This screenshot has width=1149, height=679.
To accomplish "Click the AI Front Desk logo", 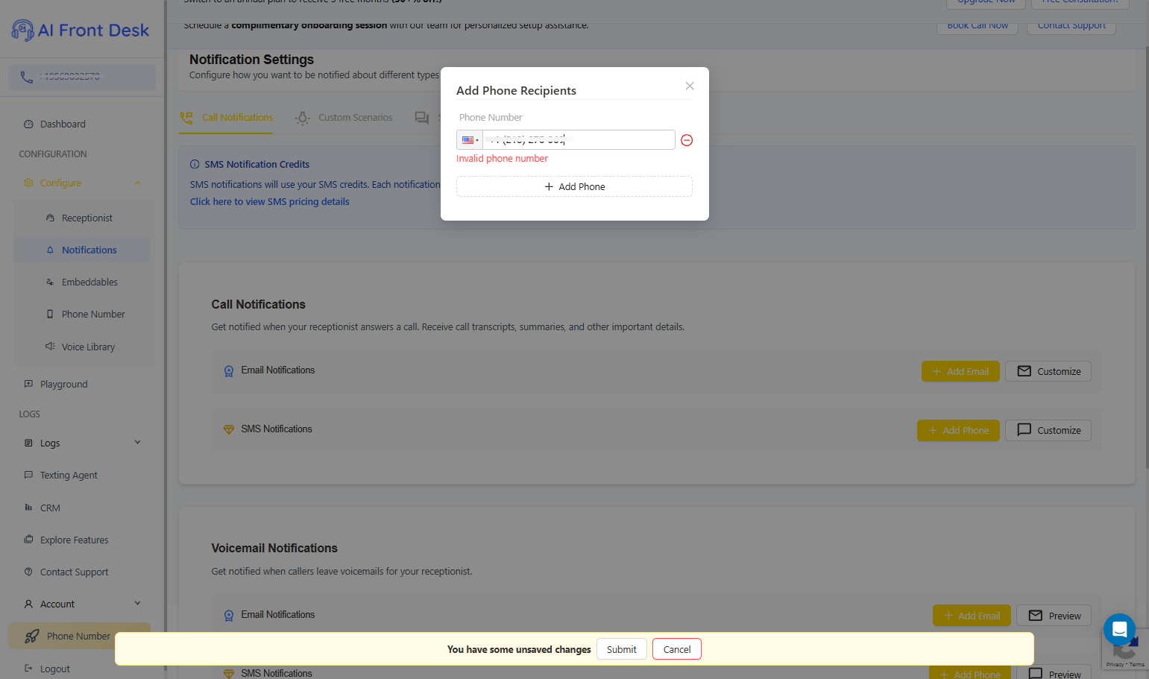I will [81, 31].
